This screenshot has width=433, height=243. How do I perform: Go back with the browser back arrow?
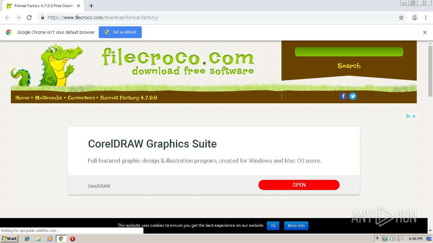7,18
